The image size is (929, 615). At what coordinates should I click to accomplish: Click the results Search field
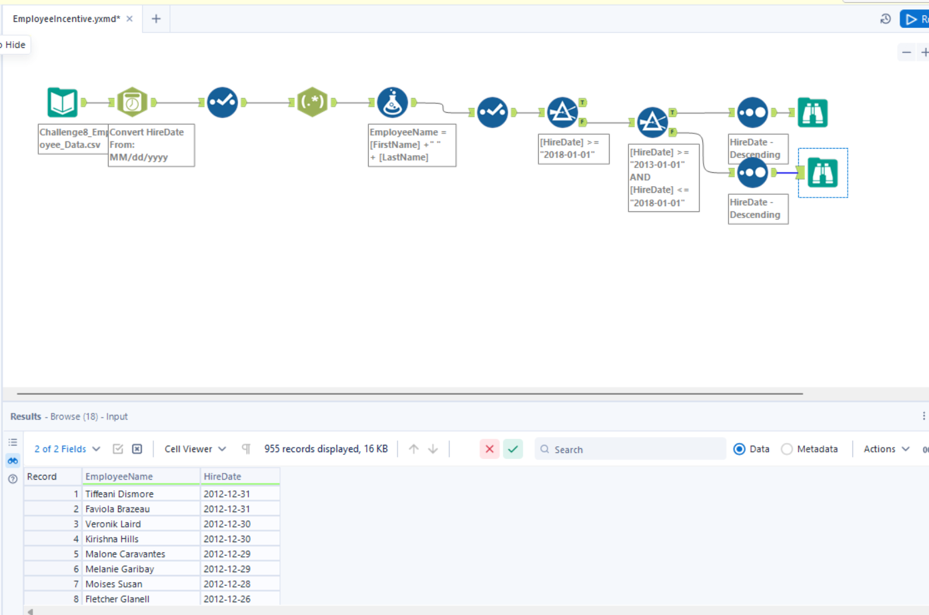pyautogui.click(x=630, y=449)
